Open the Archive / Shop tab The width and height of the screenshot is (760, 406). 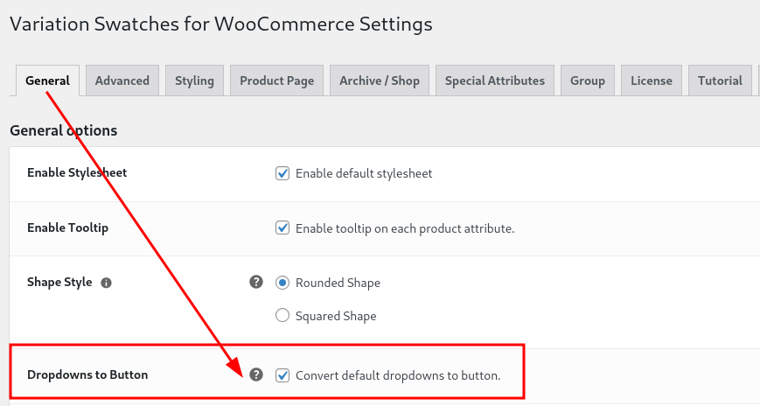[380, 80]
